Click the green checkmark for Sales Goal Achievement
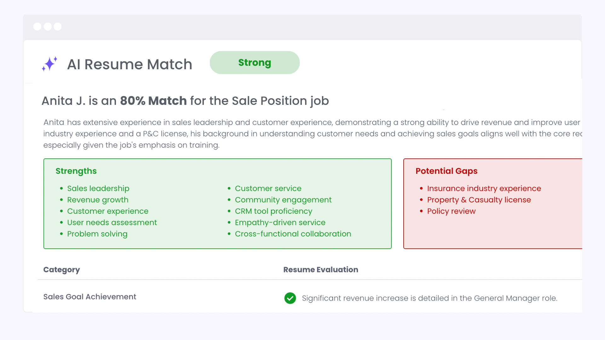Screen dimensions: 605x340 tap(290, 298)
